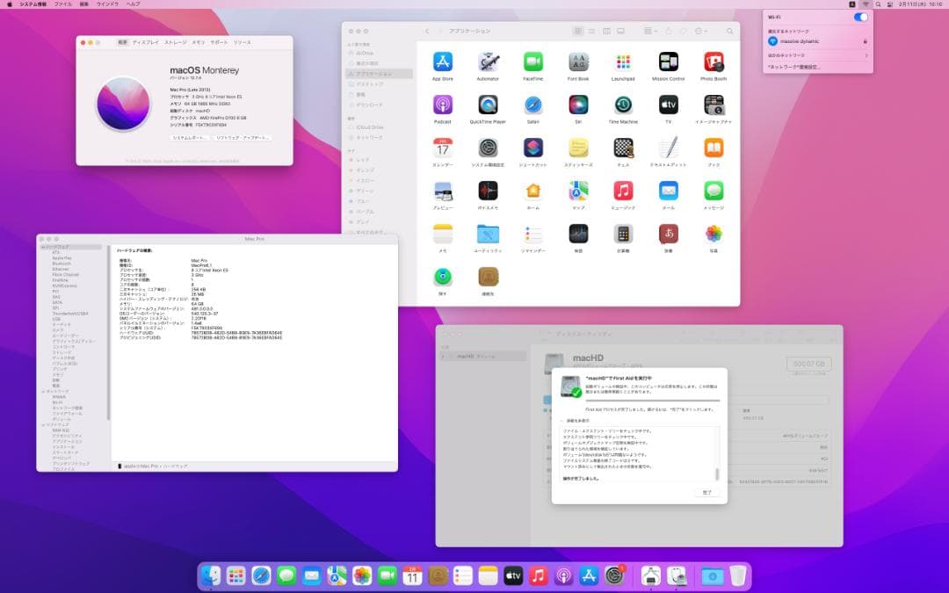Open the Font Book app icon
The height and width of the screenshot is (593, 949).
coord(578,62)
